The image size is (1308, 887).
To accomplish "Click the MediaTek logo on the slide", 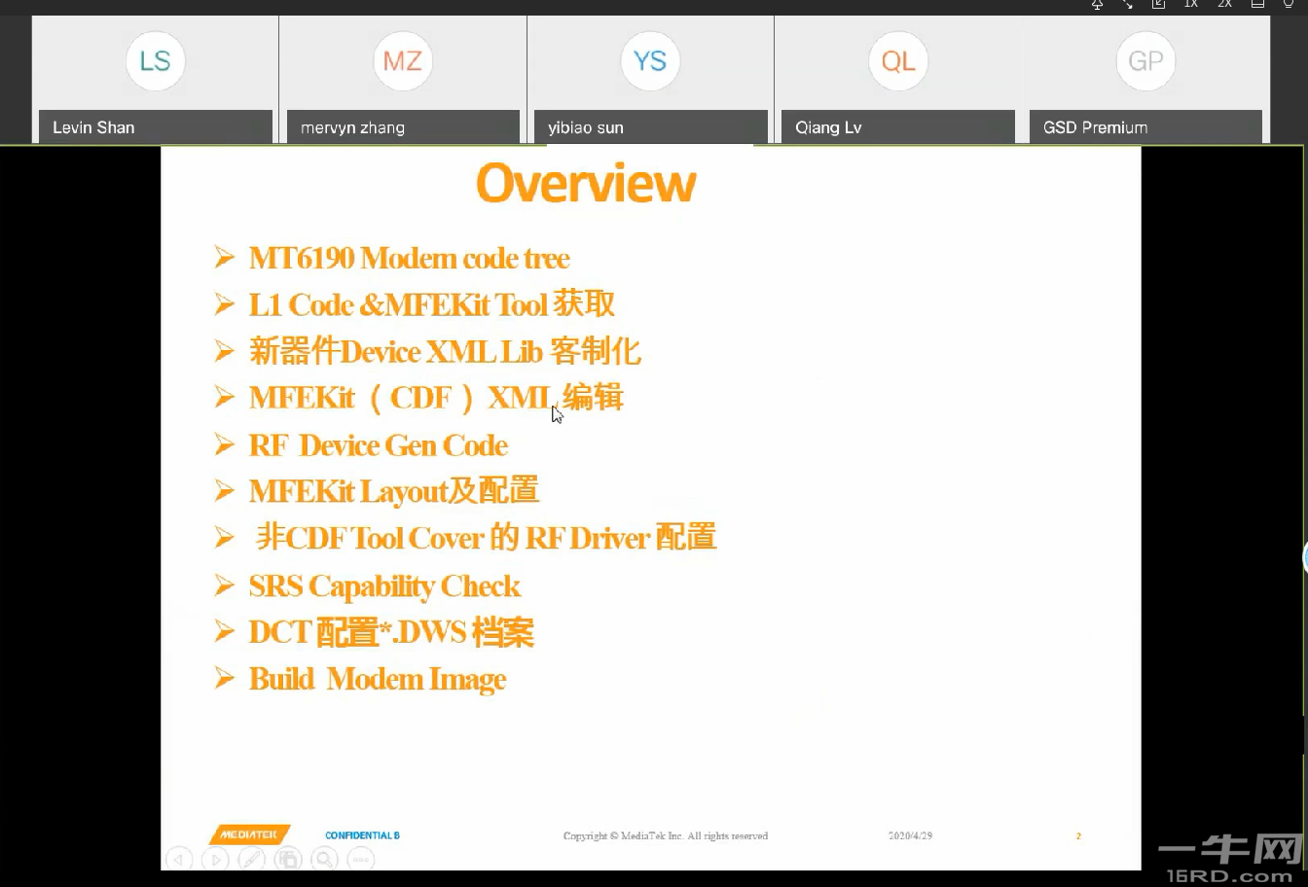I will (x=248, y=834).
